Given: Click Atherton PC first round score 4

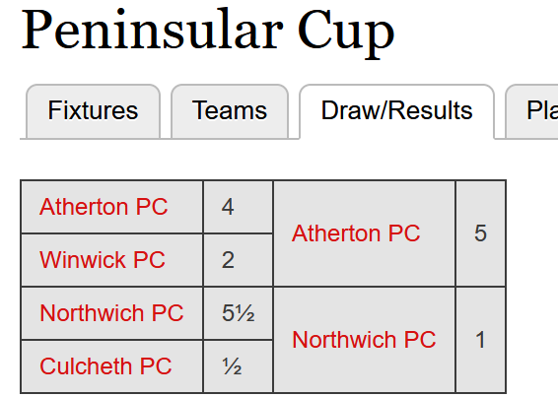Looking at the screenshot, I should (238, 207).
